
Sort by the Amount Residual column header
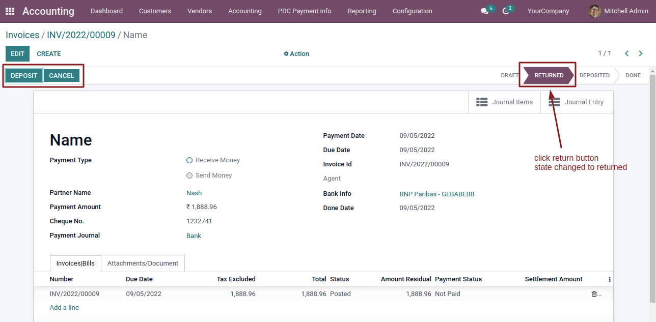(406, 279)
